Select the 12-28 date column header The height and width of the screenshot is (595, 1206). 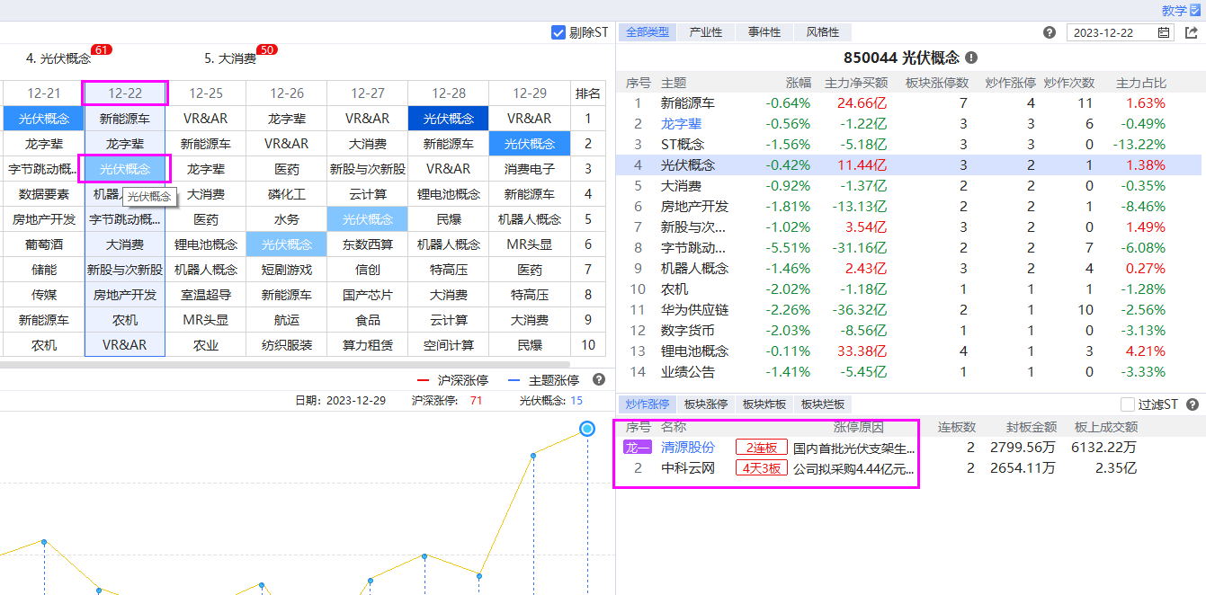[x=449, y=93]
